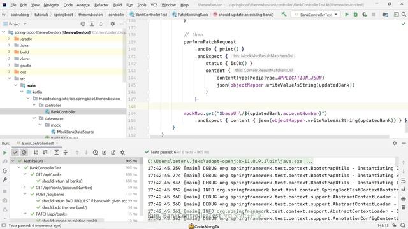This screenshot has height=229, width=408.
Task: Collapse POST /api/banks test group
Action: point(25,194)
